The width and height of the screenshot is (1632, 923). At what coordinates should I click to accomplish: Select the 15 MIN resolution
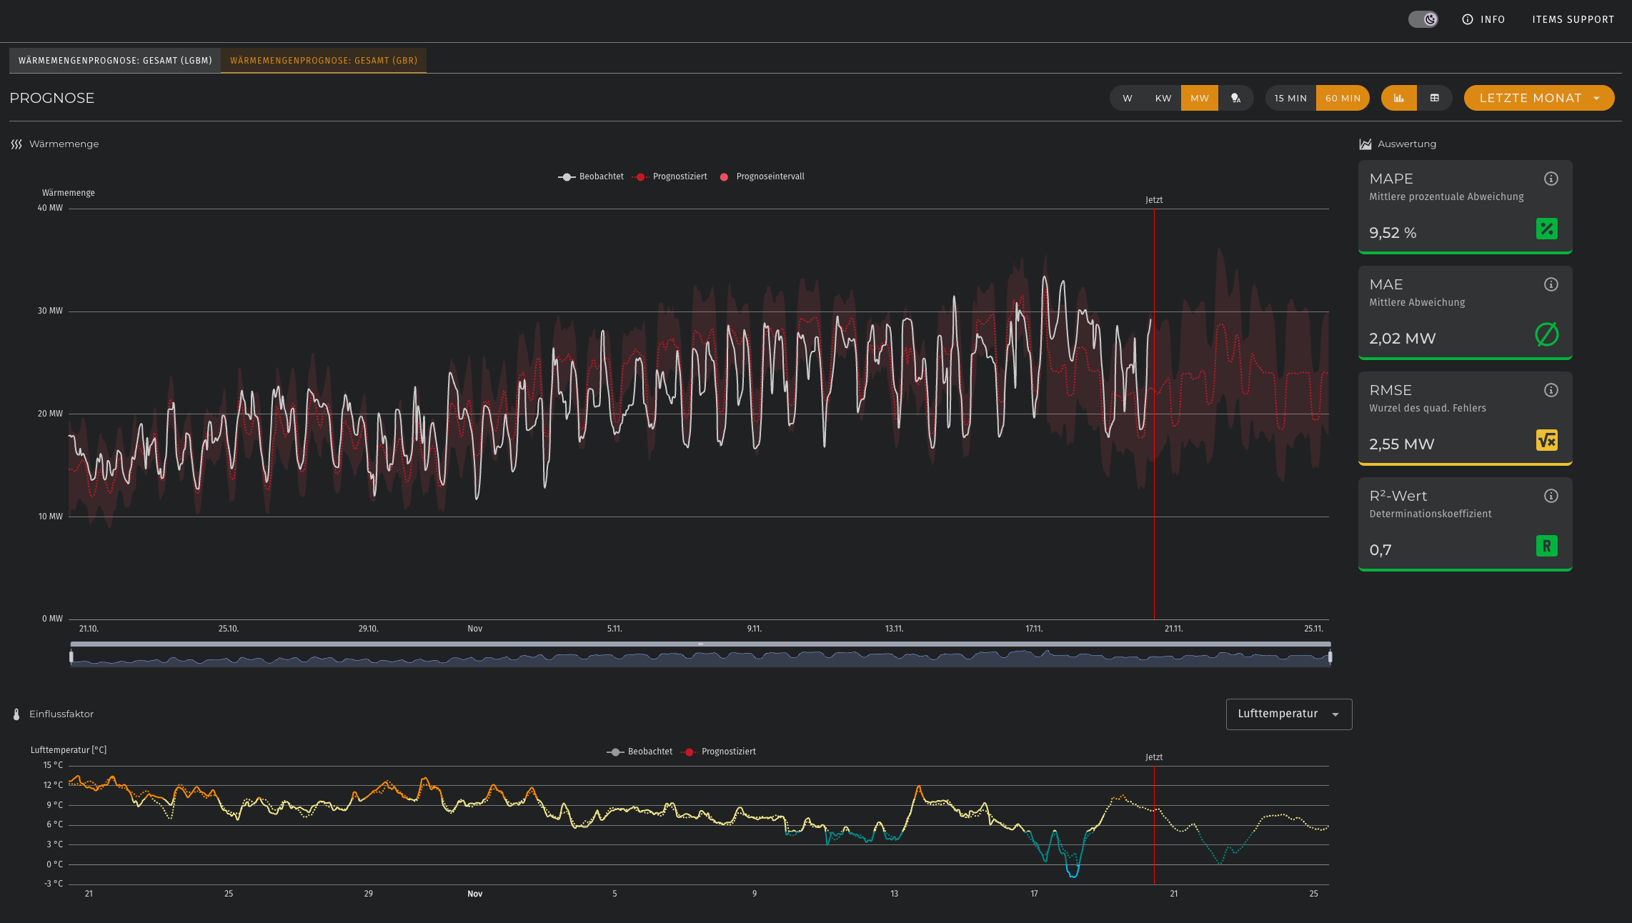[1290, 98]
